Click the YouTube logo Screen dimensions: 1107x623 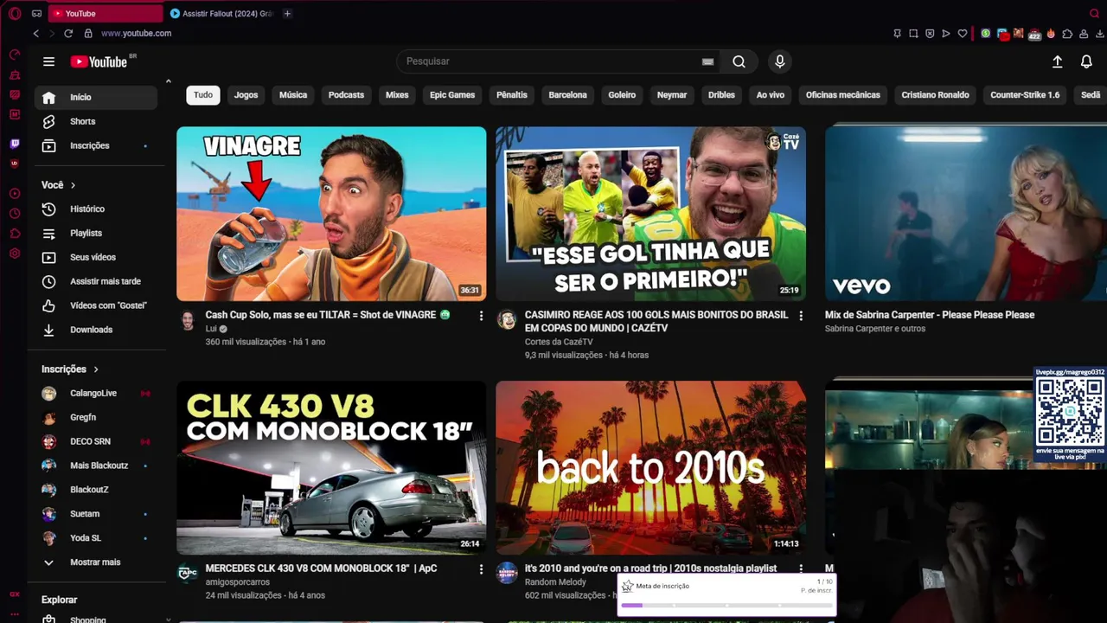(x=99, y=61)
